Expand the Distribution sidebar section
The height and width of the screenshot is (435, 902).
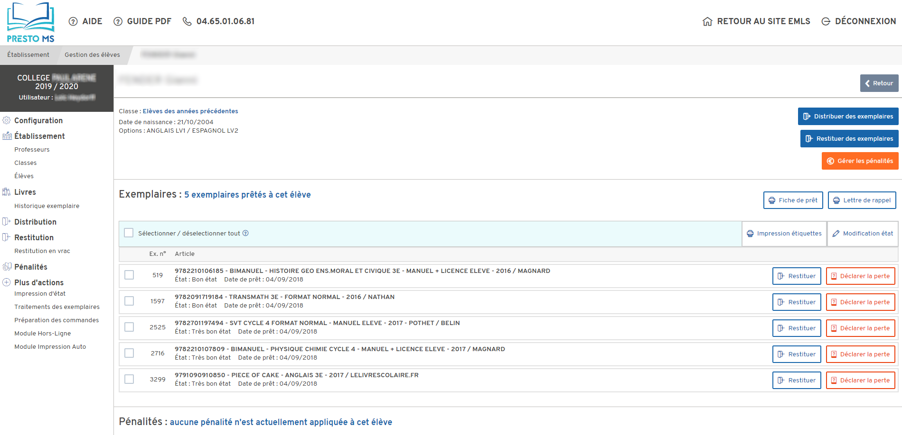pyautogui.click(x=35, y=222)
